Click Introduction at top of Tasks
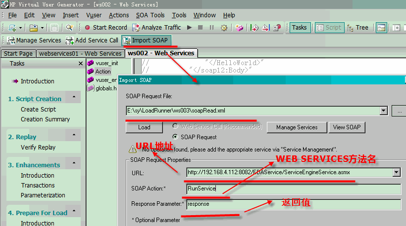Screen dimensions: 406x226 click(37, 81)
